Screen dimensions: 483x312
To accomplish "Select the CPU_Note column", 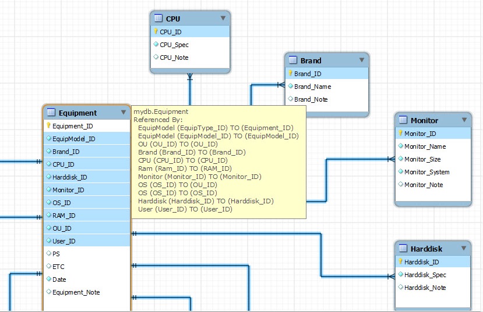I will pos(190,58).
